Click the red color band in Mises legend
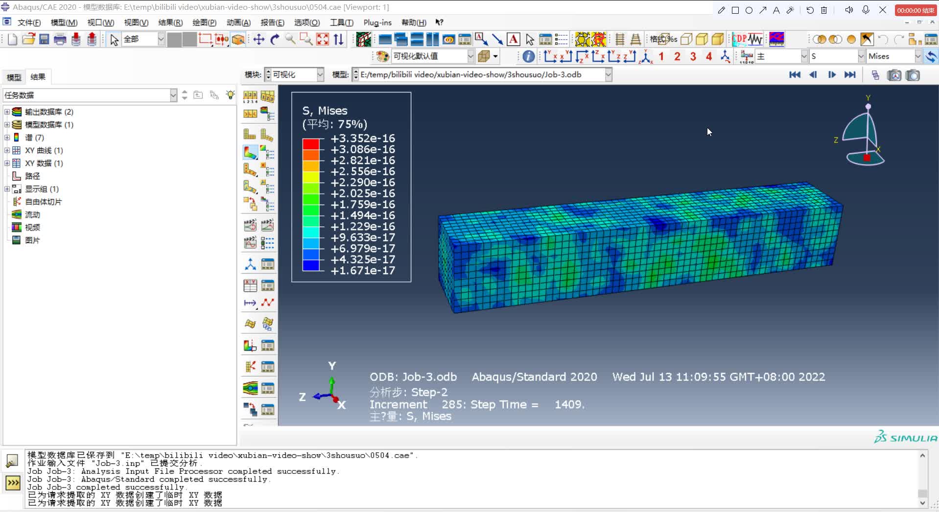 click(311, 144)
